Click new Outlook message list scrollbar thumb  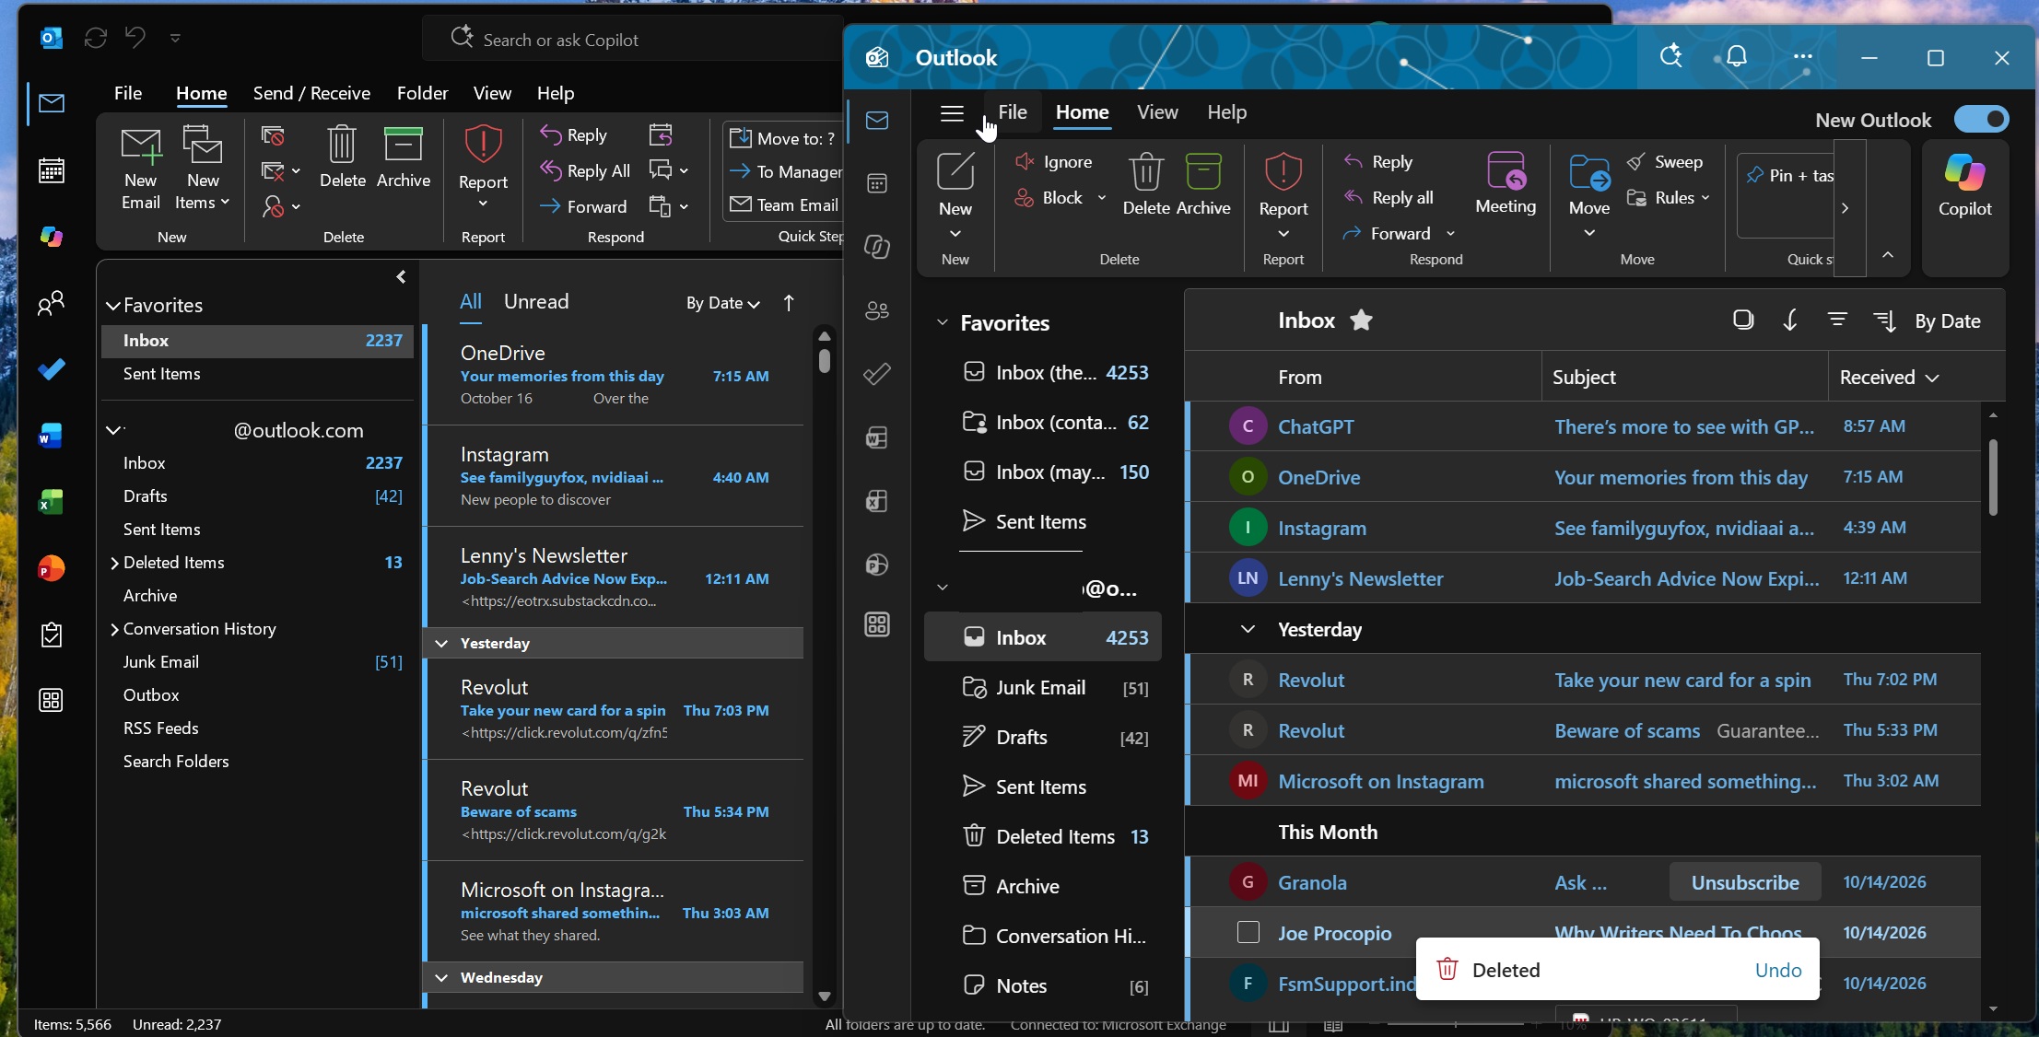[x=1993, y=477]
